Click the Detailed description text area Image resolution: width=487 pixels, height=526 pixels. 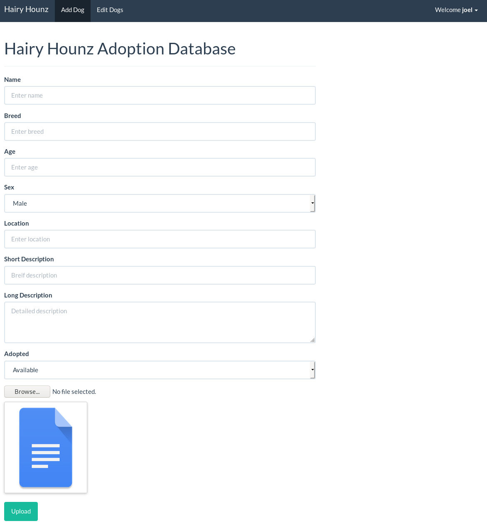160,322
